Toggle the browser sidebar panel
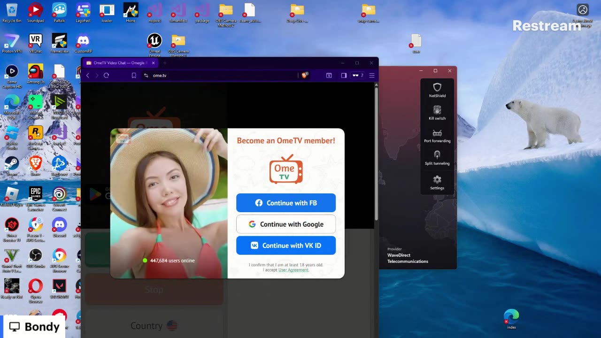601x338 pixels. 344,75
